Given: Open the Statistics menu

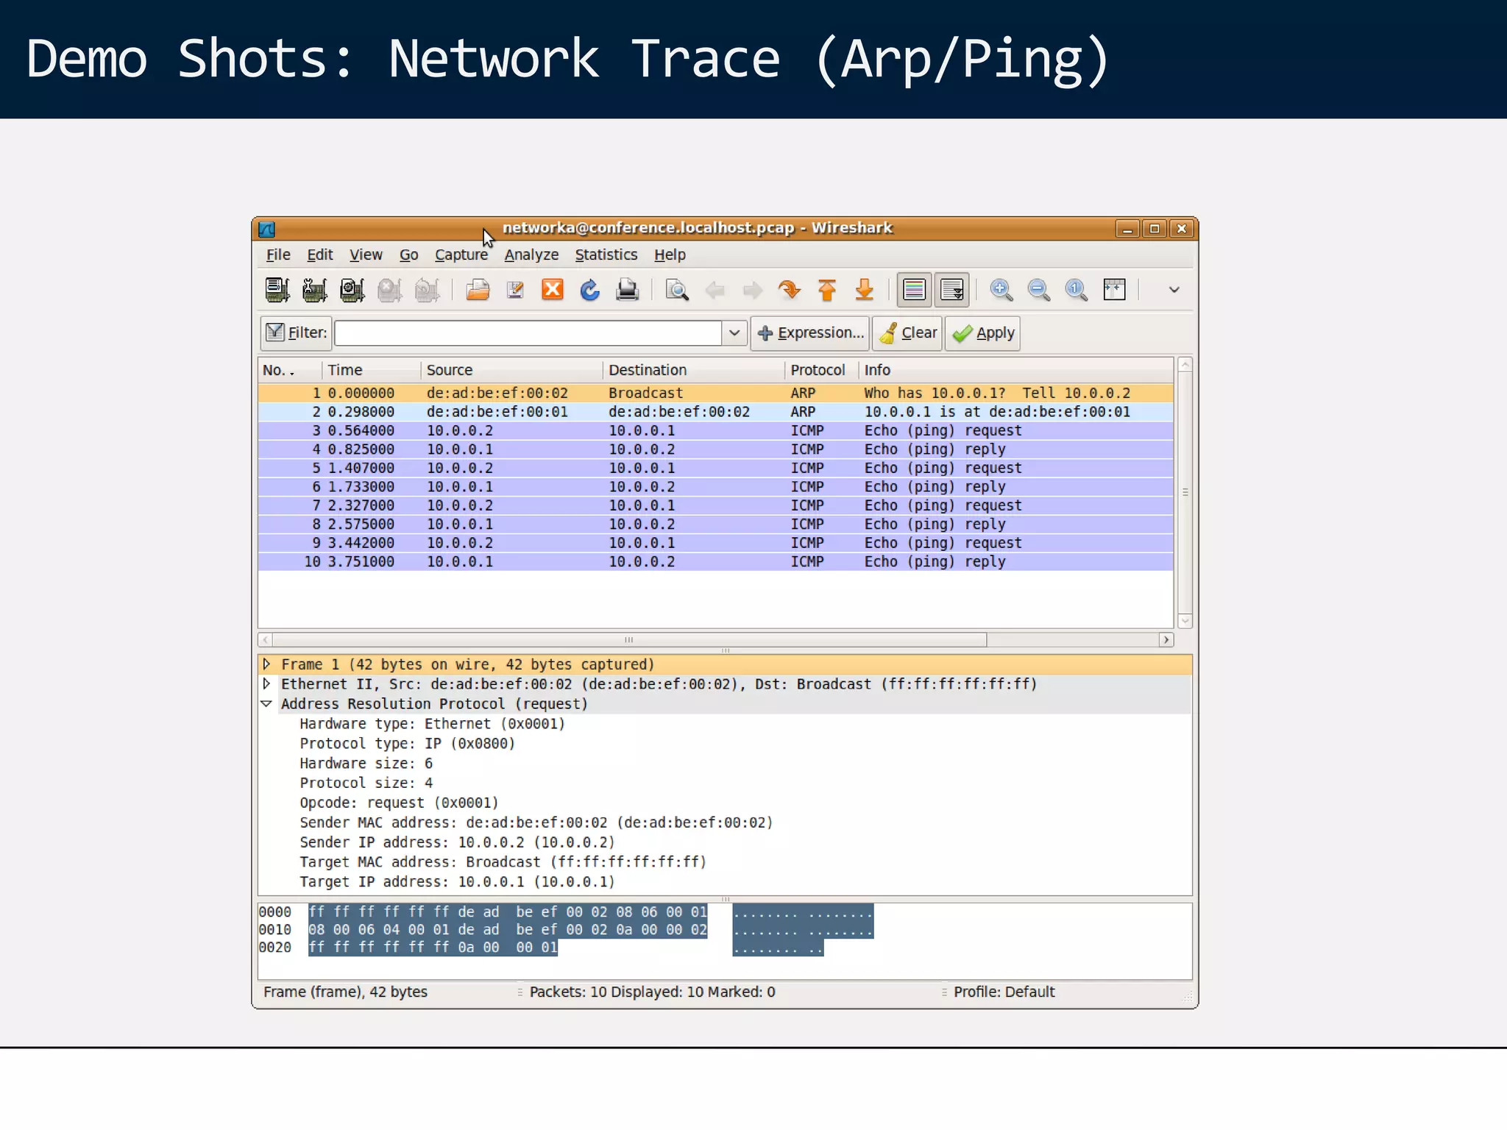Looking at the screenshot, I should (x=606, y=255).
